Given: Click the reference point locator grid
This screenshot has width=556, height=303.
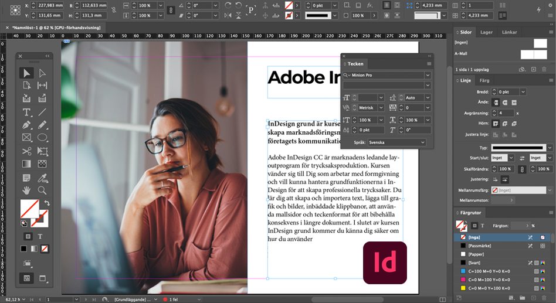Looking at the screenshot, I should (15, 11).
